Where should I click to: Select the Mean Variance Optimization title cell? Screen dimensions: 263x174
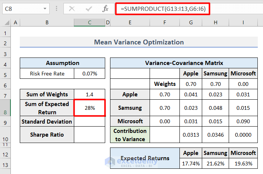coord(139,42)
